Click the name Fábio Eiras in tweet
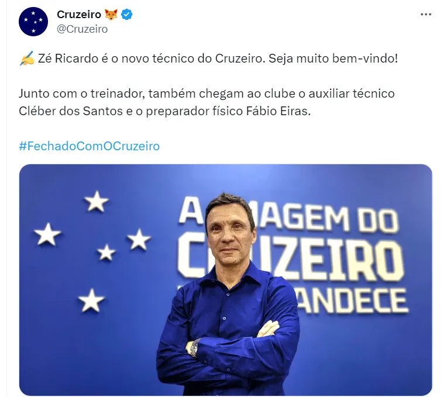 [279, 111]
